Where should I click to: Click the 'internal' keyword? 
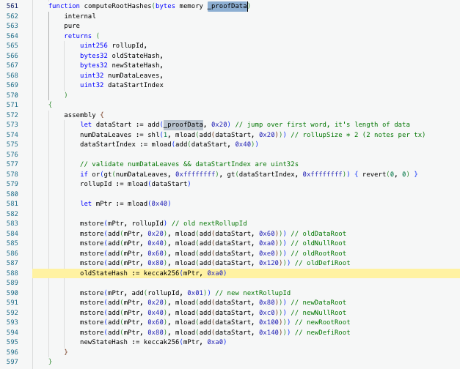pos(80,16)
